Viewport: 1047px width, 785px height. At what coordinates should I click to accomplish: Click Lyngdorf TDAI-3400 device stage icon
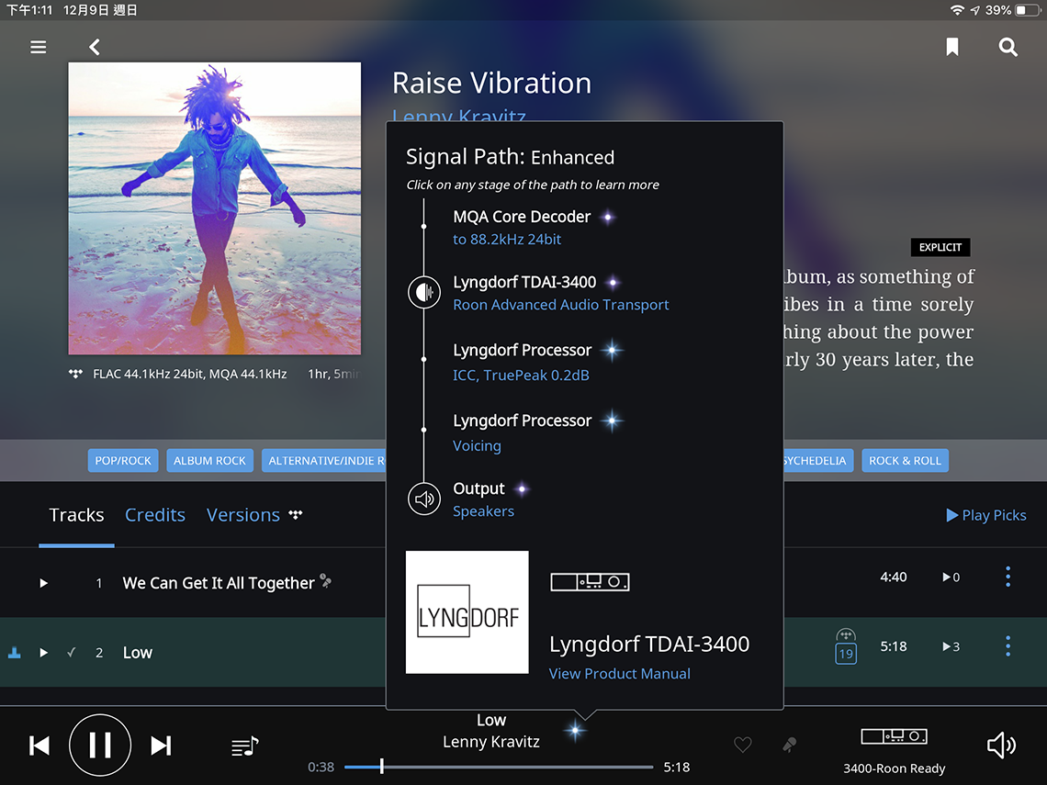[424, 292]
